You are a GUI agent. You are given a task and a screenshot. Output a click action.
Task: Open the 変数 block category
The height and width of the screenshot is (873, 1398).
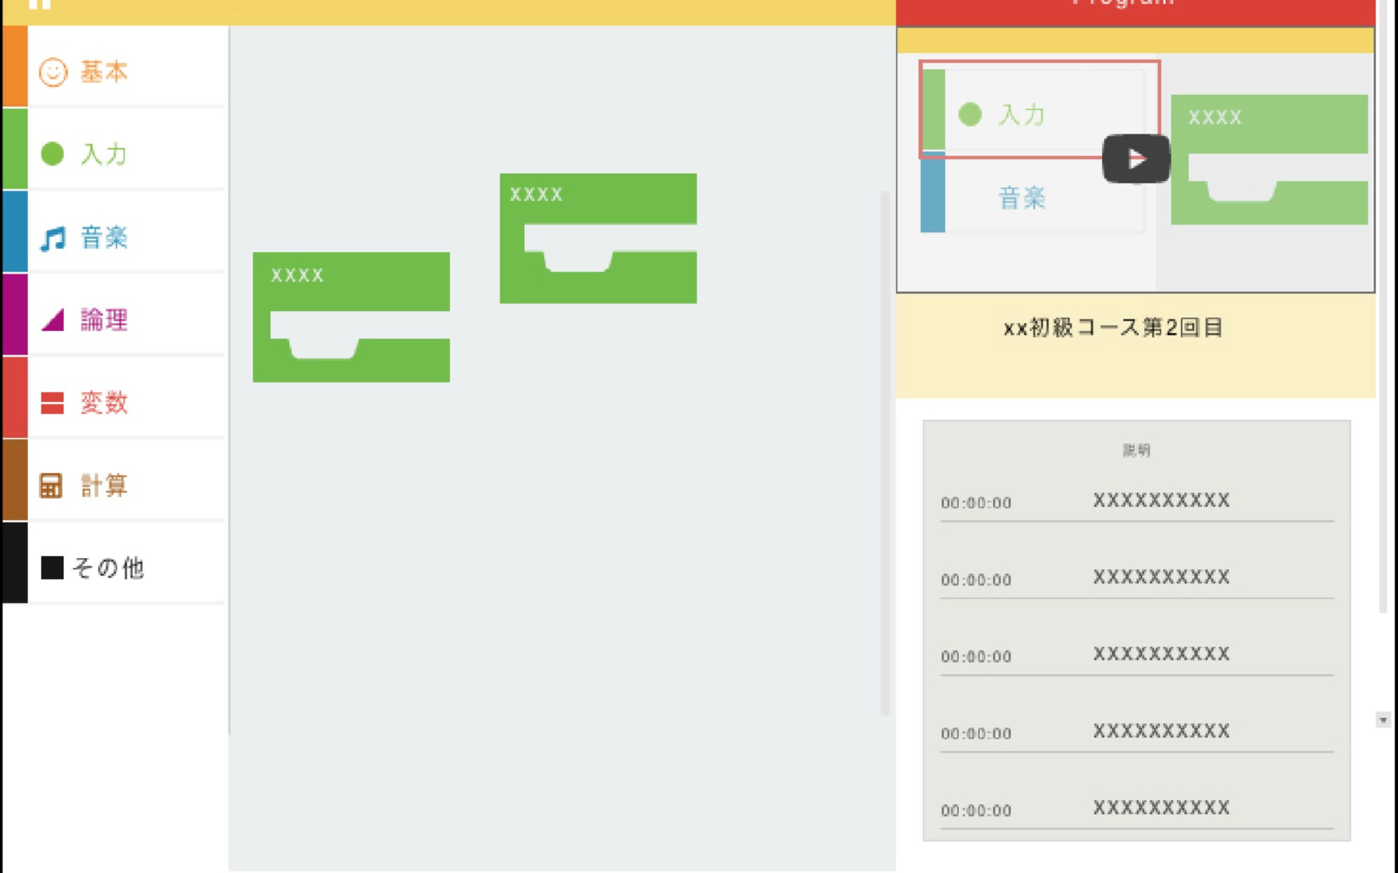114,397
